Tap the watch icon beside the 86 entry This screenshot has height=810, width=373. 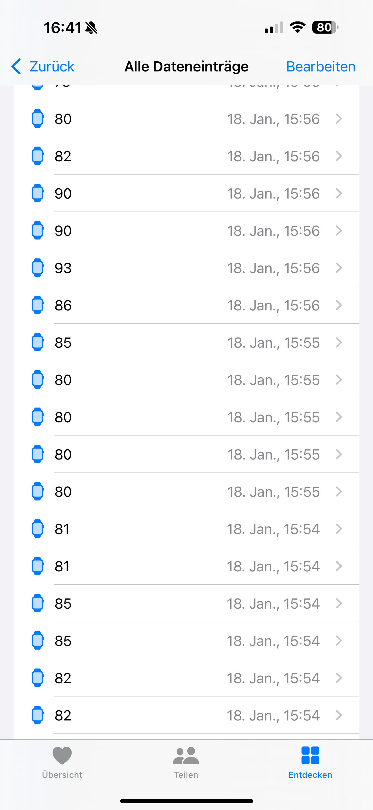point(37,305)
